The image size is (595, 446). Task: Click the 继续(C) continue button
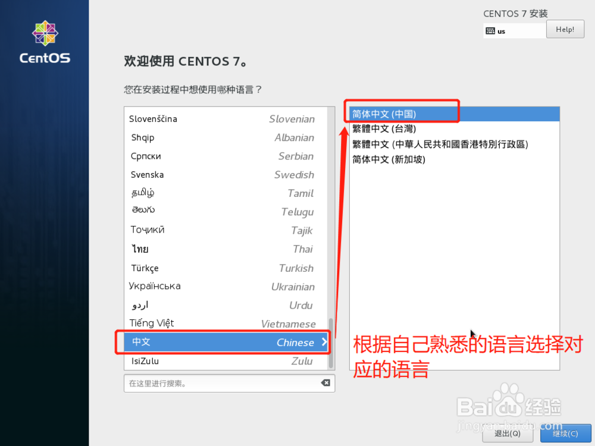[x=565, y=433]
